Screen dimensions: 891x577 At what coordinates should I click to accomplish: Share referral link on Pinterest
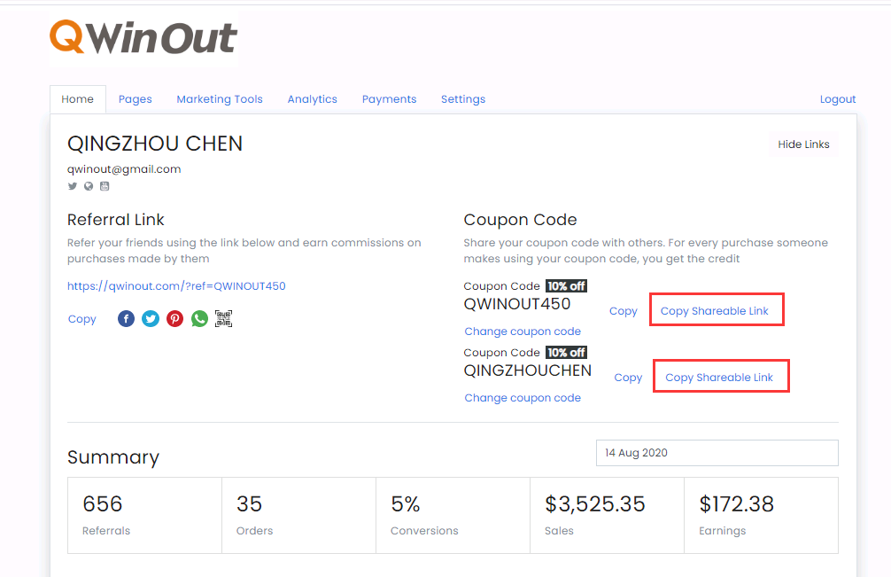(175, 319)
